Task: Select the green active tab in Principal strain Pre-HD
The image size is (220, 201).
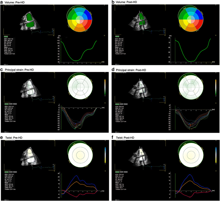Action: tap(6, 104)
